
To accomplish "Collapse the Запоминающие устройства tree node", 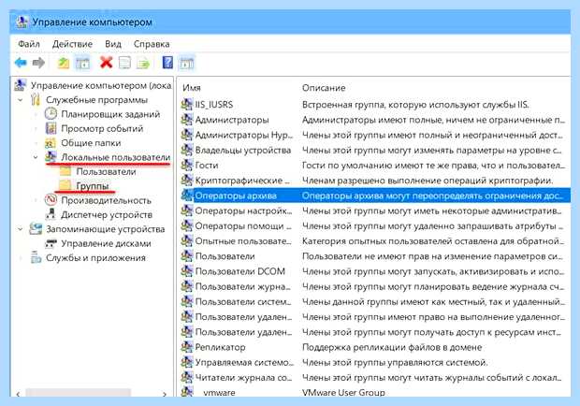I will point(21,229).
